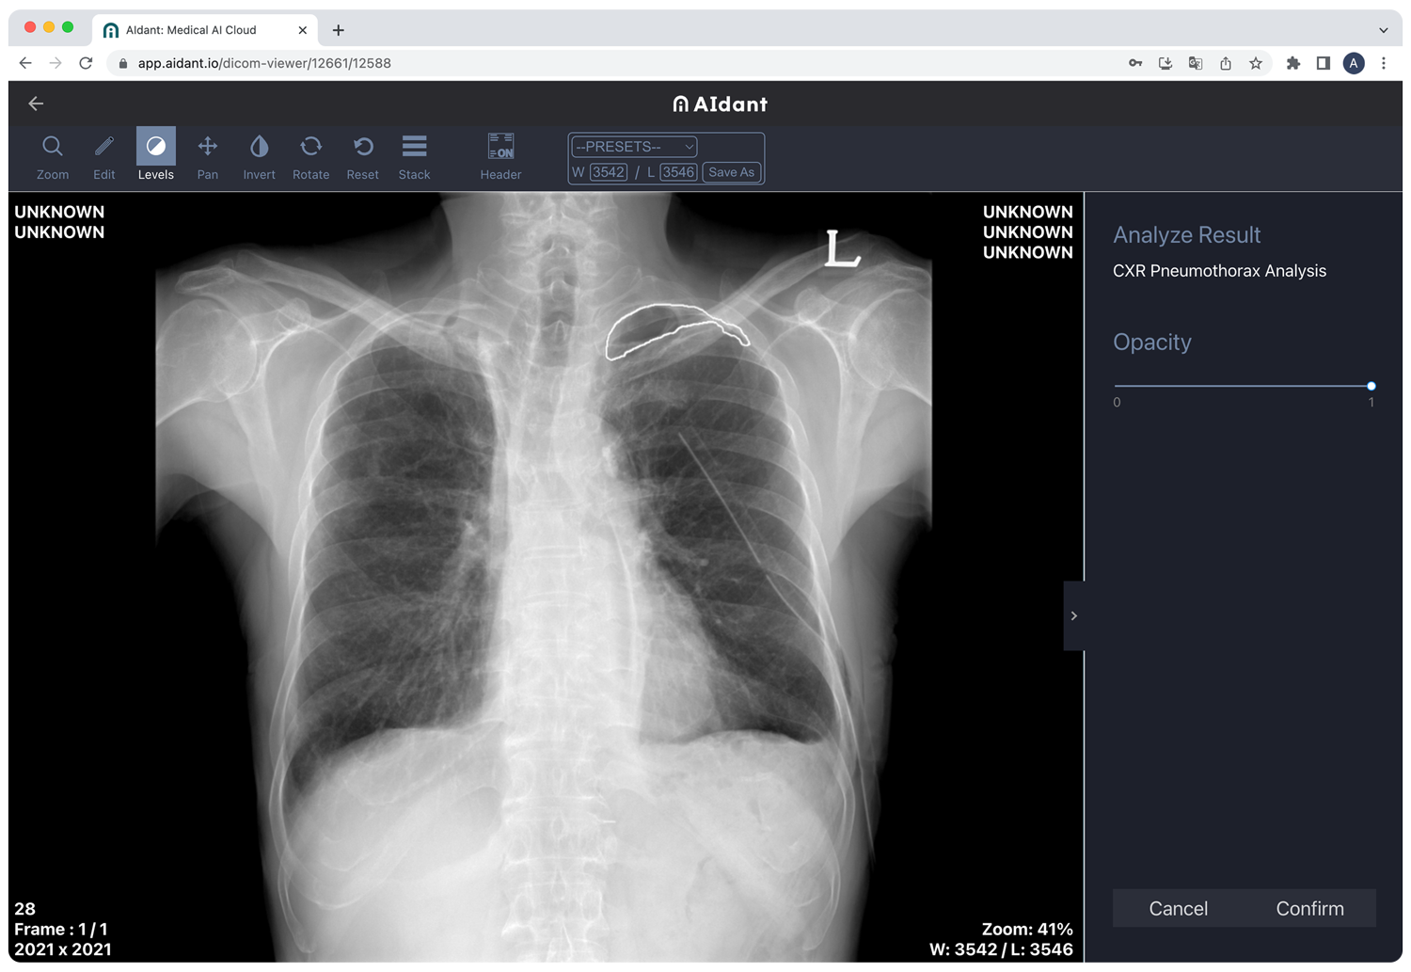Show the DICOM Header information
The image size is (1411, 972).
pyautogui.click(x=499, y=155)
